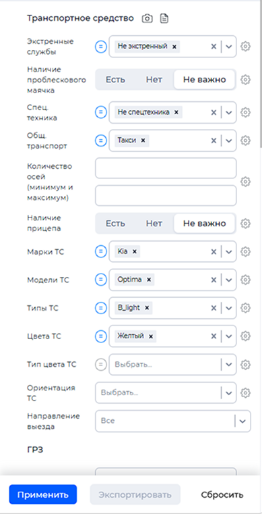Open gear settings for Экстренные службы
The height and width of the screenshot is (514, 262).
click(245, 47)
